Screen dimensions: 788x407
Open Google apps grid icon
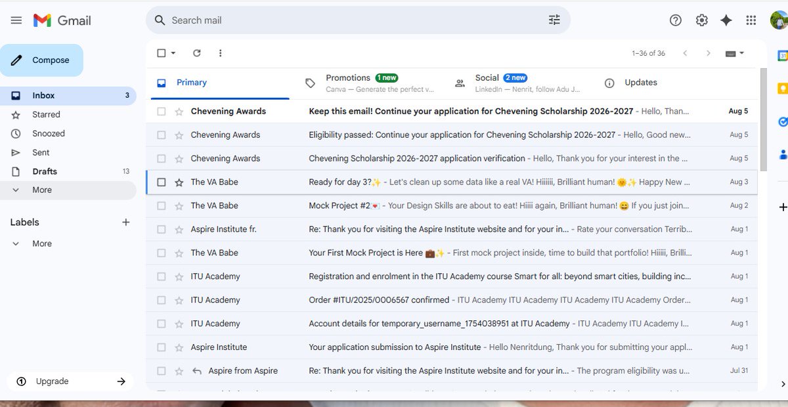click(x=751, y=20)
